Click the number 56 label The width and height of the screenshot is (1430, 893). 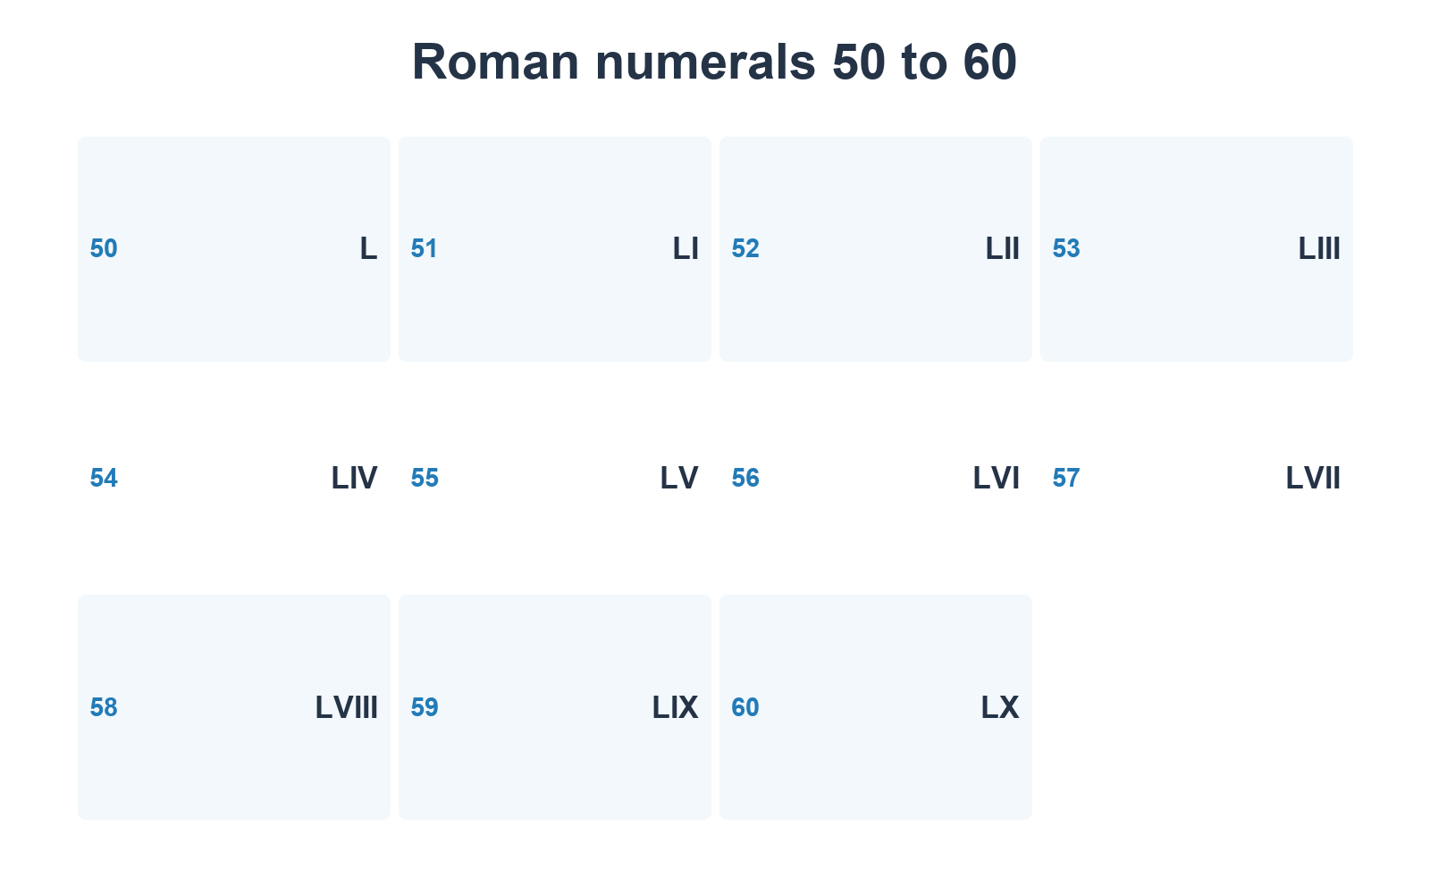click(x=745, y=479)
